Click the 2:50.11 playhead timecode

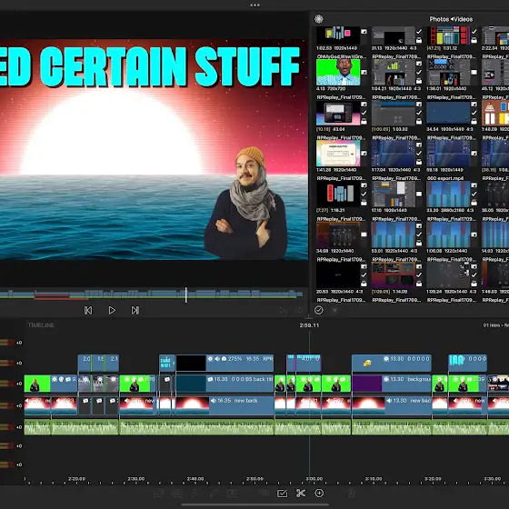point(309,325)
